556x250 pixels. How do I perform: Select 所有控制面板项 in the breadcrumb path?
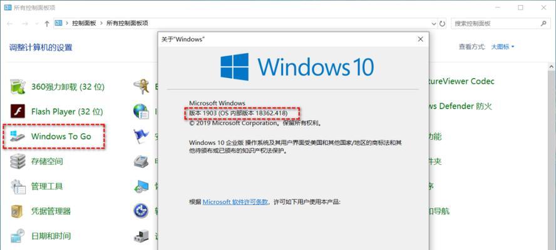coord(127,23)
